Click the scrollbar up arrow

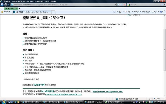(x=165, y=16)
